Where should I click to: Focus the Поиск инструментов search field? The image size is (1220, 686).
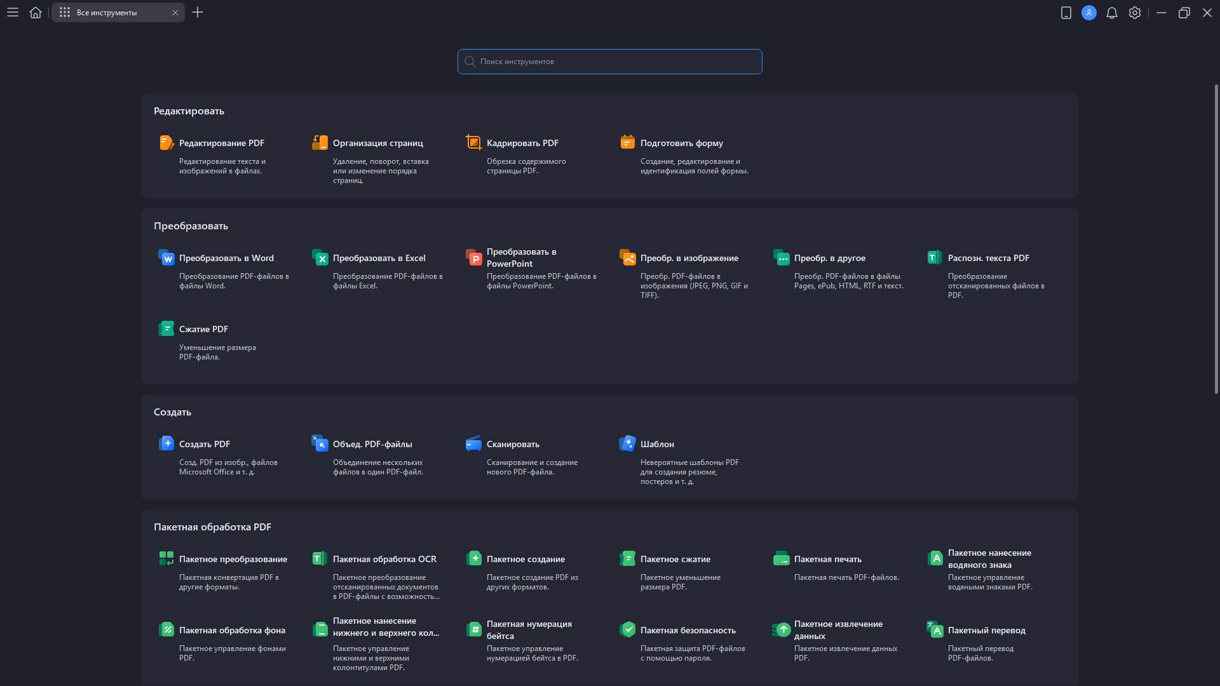[x=610, y=62]
